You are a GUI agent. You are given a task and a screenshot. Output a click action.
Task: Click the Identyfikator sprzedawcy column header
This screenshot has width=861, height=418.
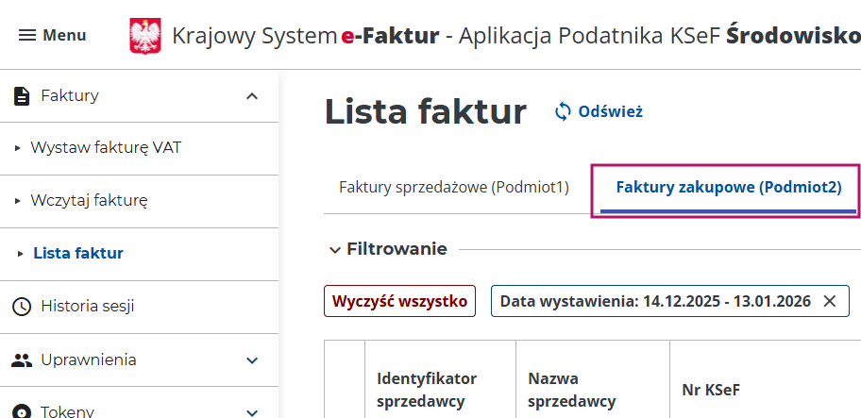[427, 389]
